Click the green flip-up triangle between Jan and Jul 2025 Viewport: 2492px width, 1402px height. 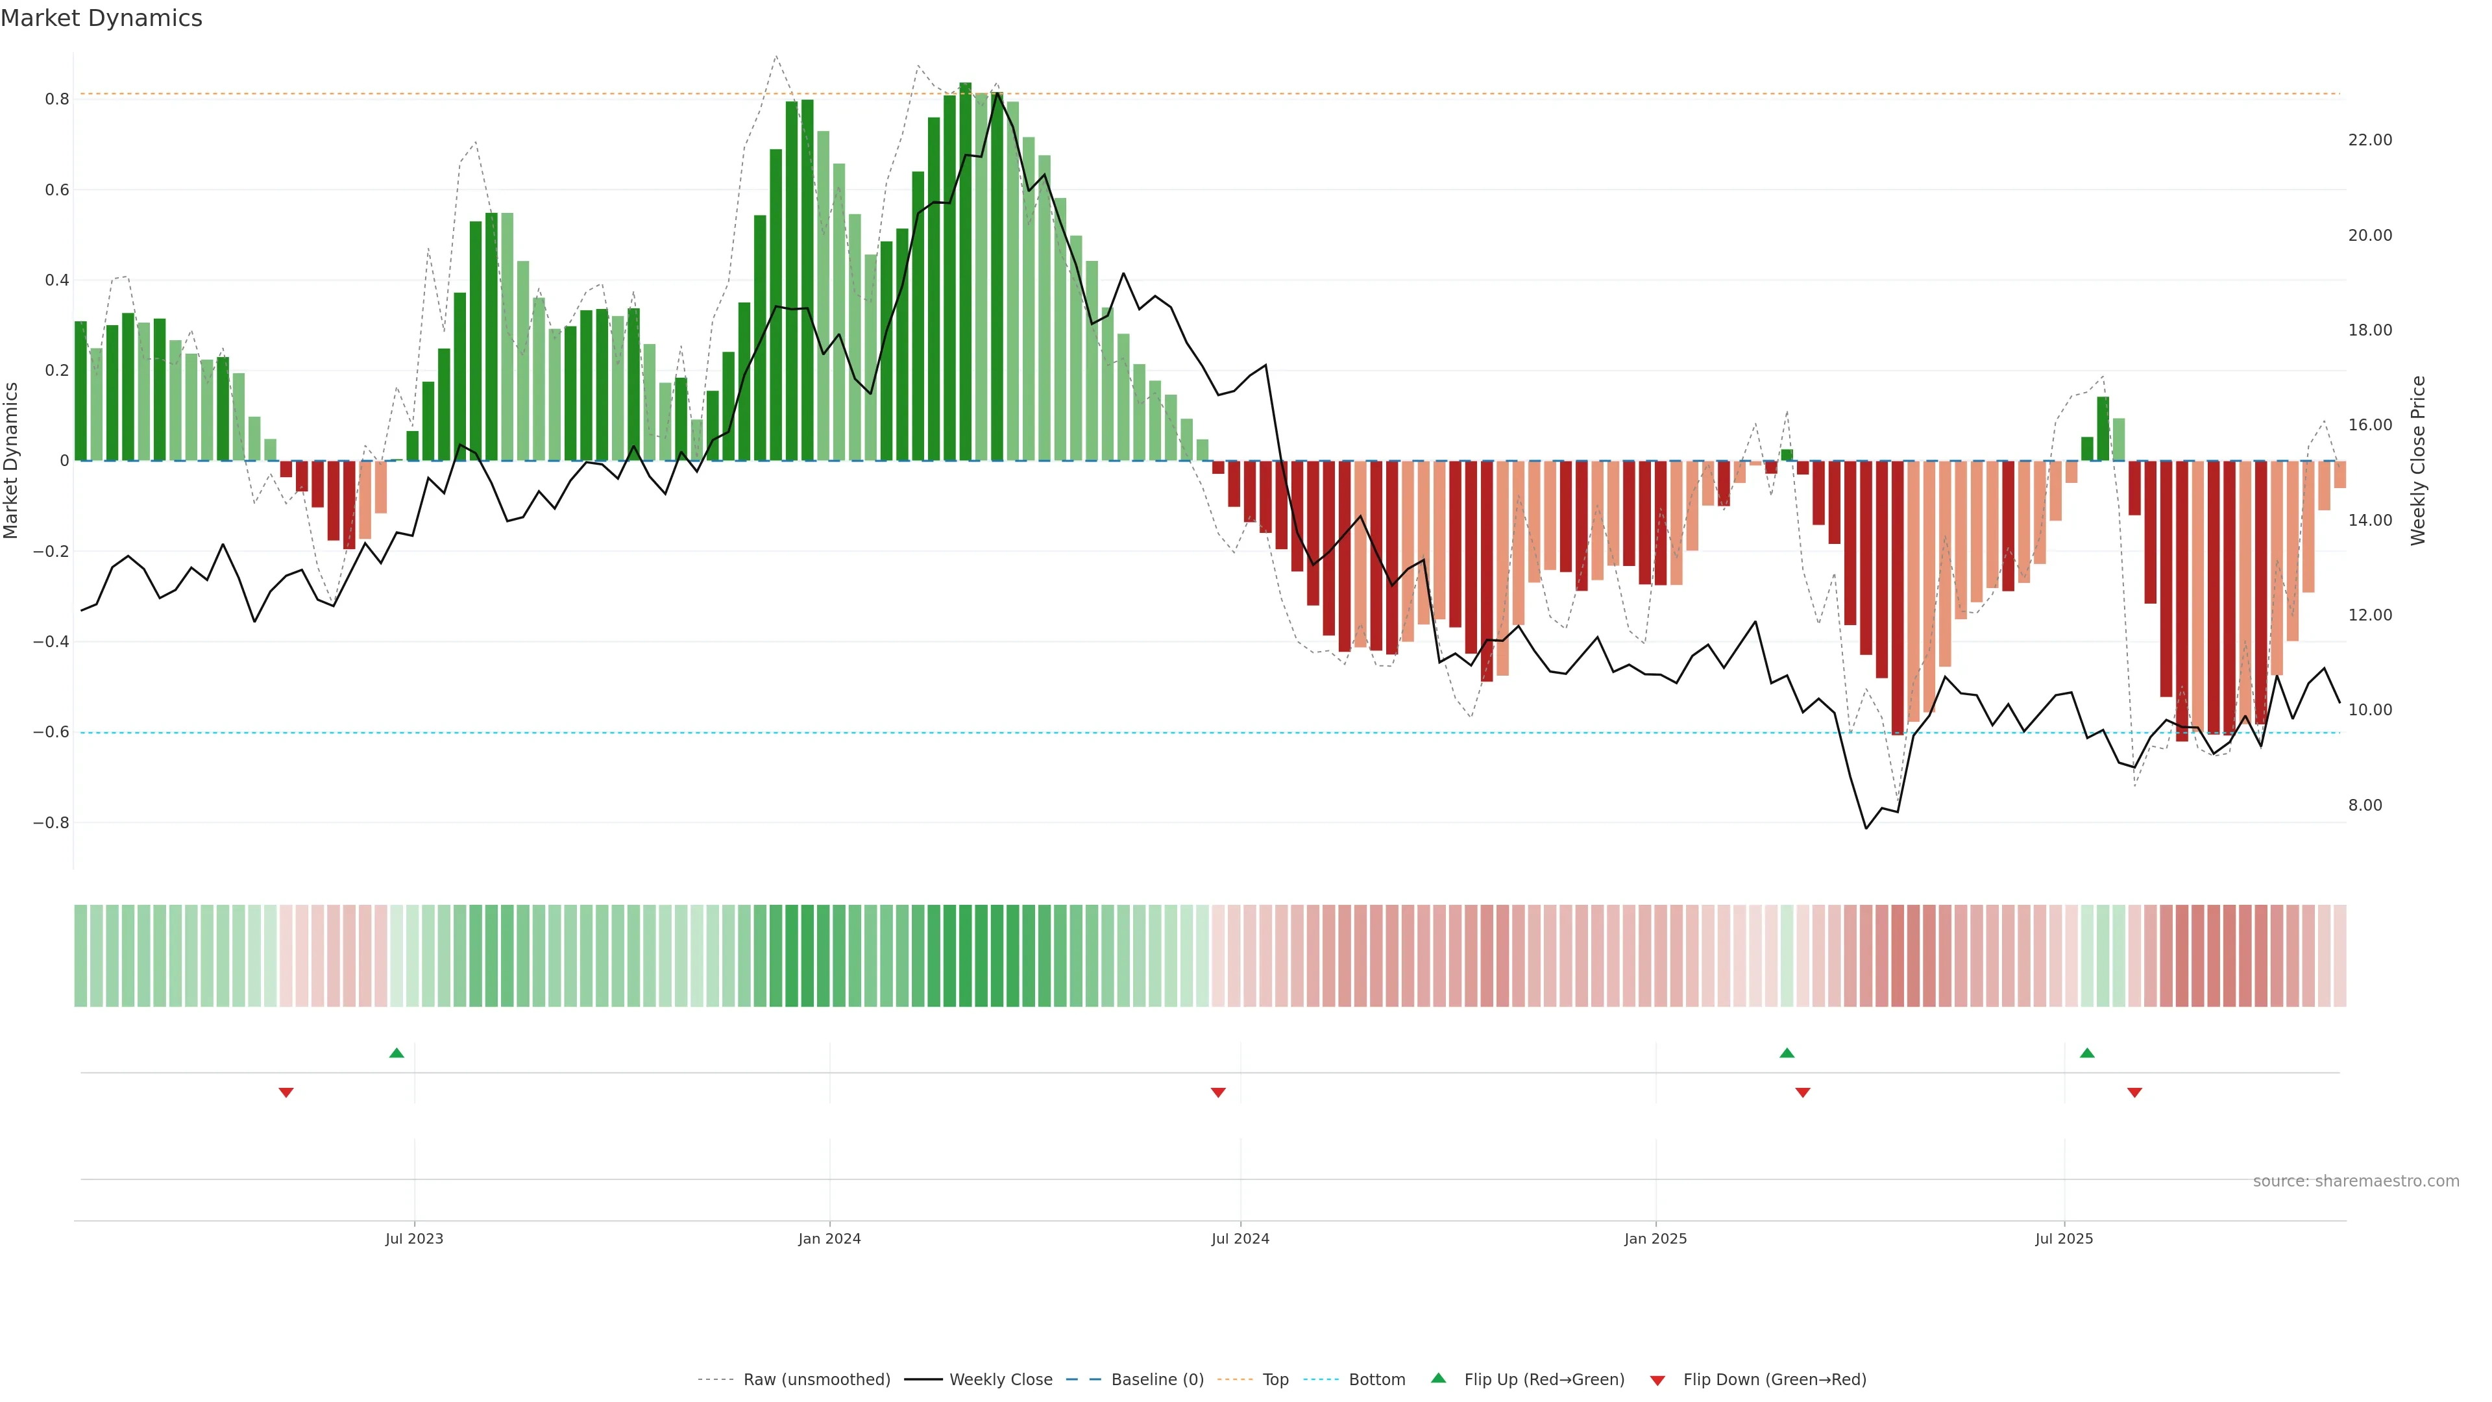click(x=1787, y=1053)
